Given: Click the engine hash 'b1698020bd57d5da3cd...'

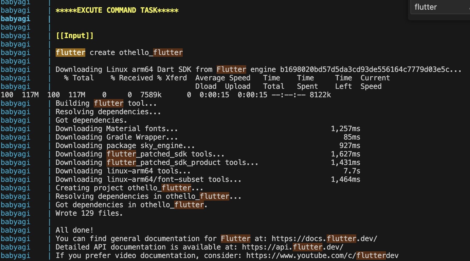Looking at the screenshot, I should pyautogui.click(x=371, y=69).
